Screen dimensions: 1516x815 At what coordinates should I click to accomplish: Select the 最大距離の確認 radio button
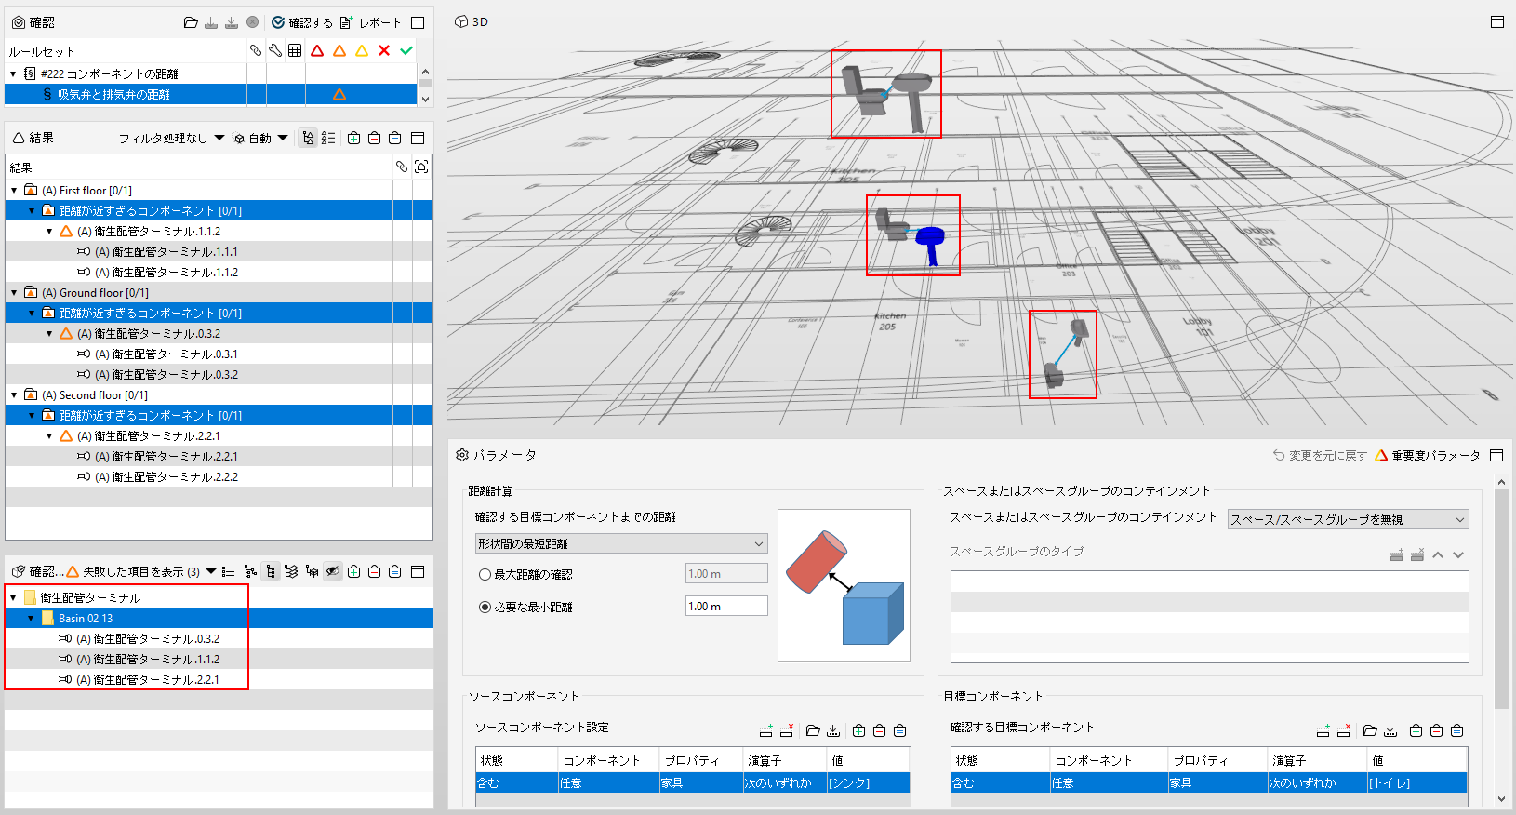pos(485,575)
